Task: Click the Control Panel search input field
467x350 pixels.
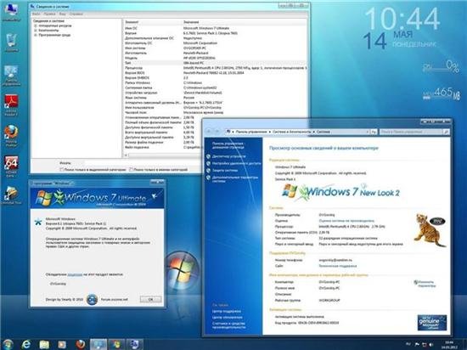Action: (x=411, y=132)
